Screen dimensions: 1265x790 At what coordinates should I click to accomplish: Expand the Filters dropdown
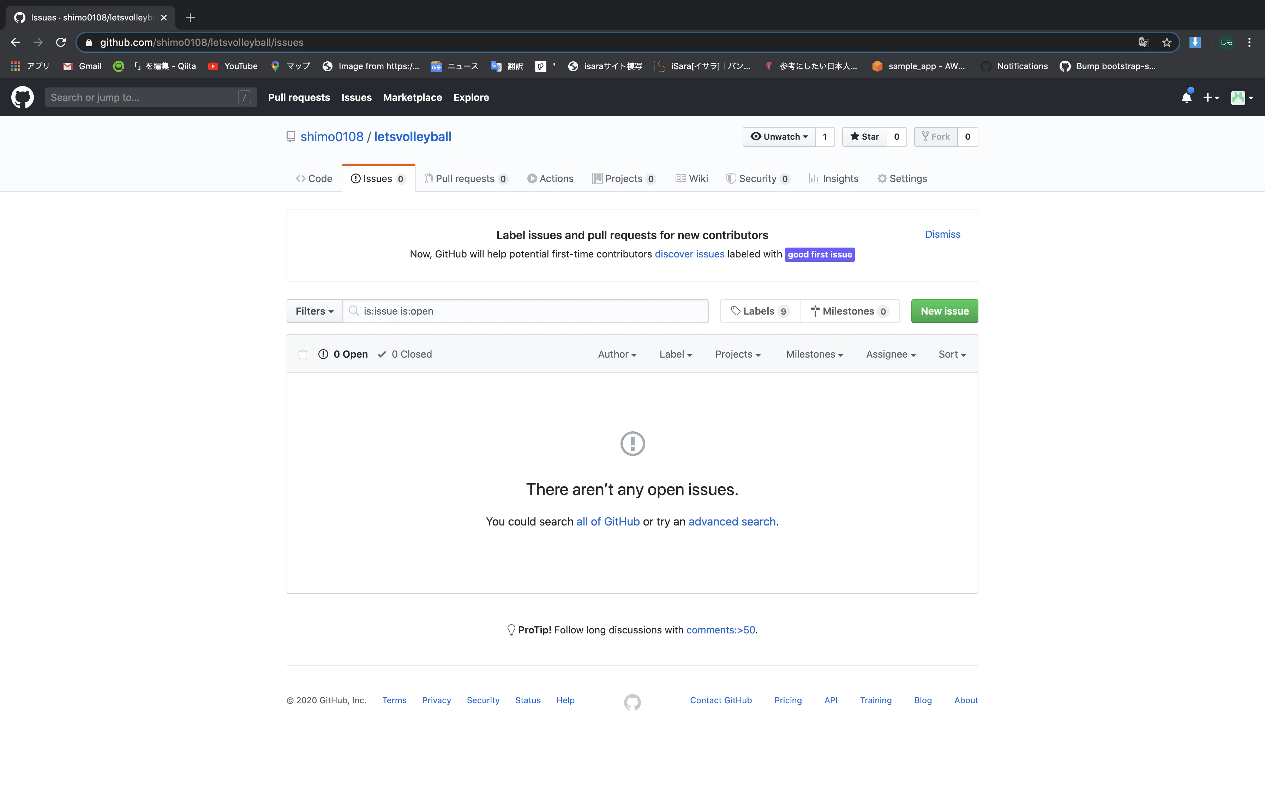pyautogui.click(x=314, y=311)
